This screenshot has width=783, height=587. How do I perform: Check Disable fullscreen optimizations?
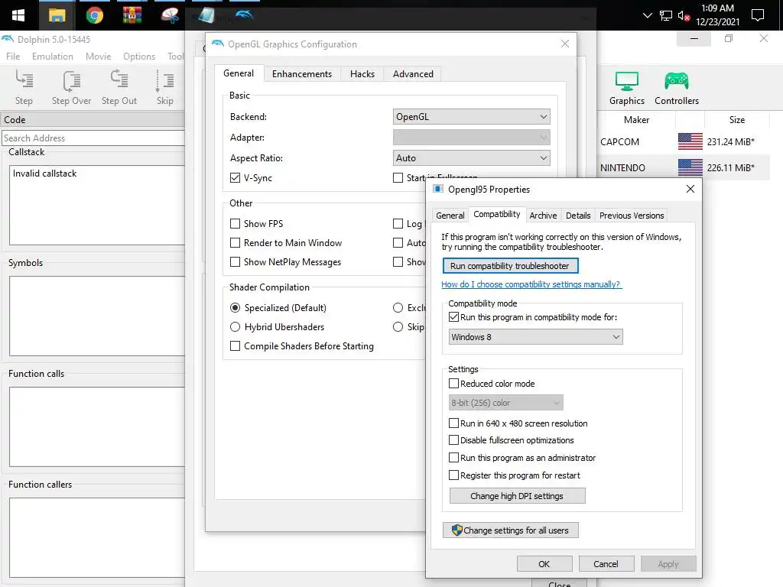454,440
